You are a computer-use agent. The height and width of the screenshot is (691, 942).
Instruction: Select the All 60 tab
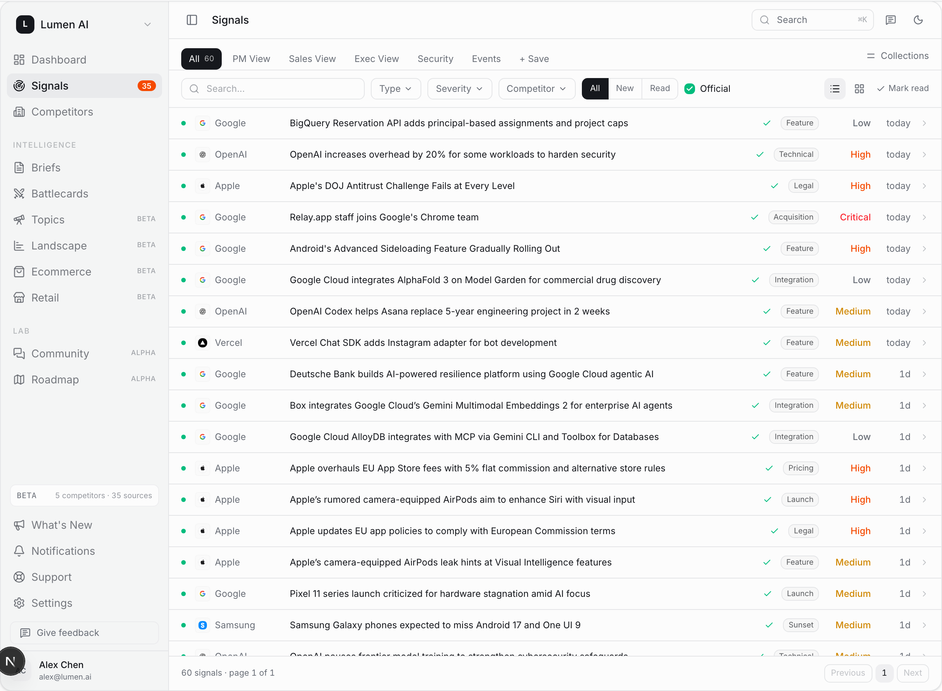pyautogui.click(x=201, y=59)
